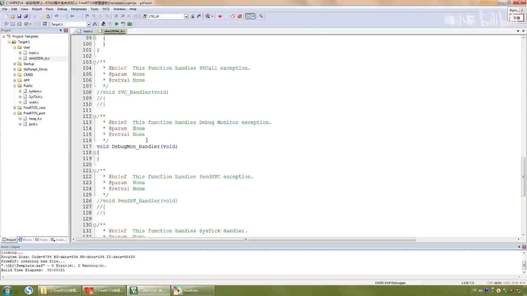Viewport: 527px width, 296px height.
Task: Click the green diamond Manage Run-Time Environment icon
Action: [116, 24]
